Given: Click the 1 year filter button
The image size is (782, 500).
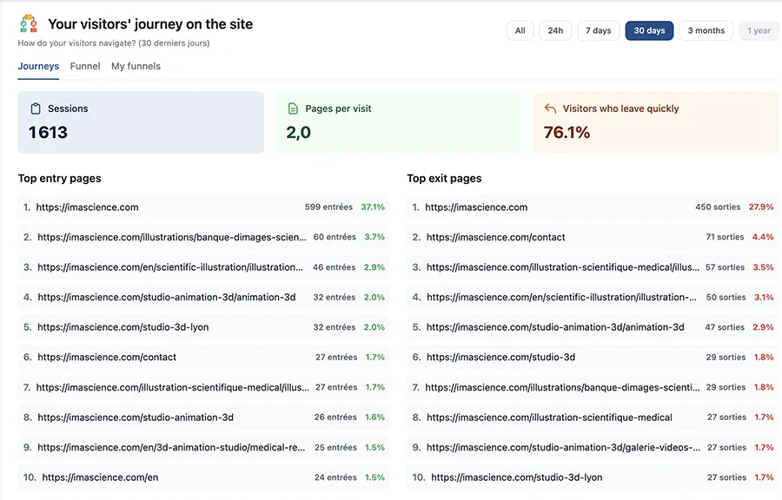Looking at the screenshot, I should 758,30.
